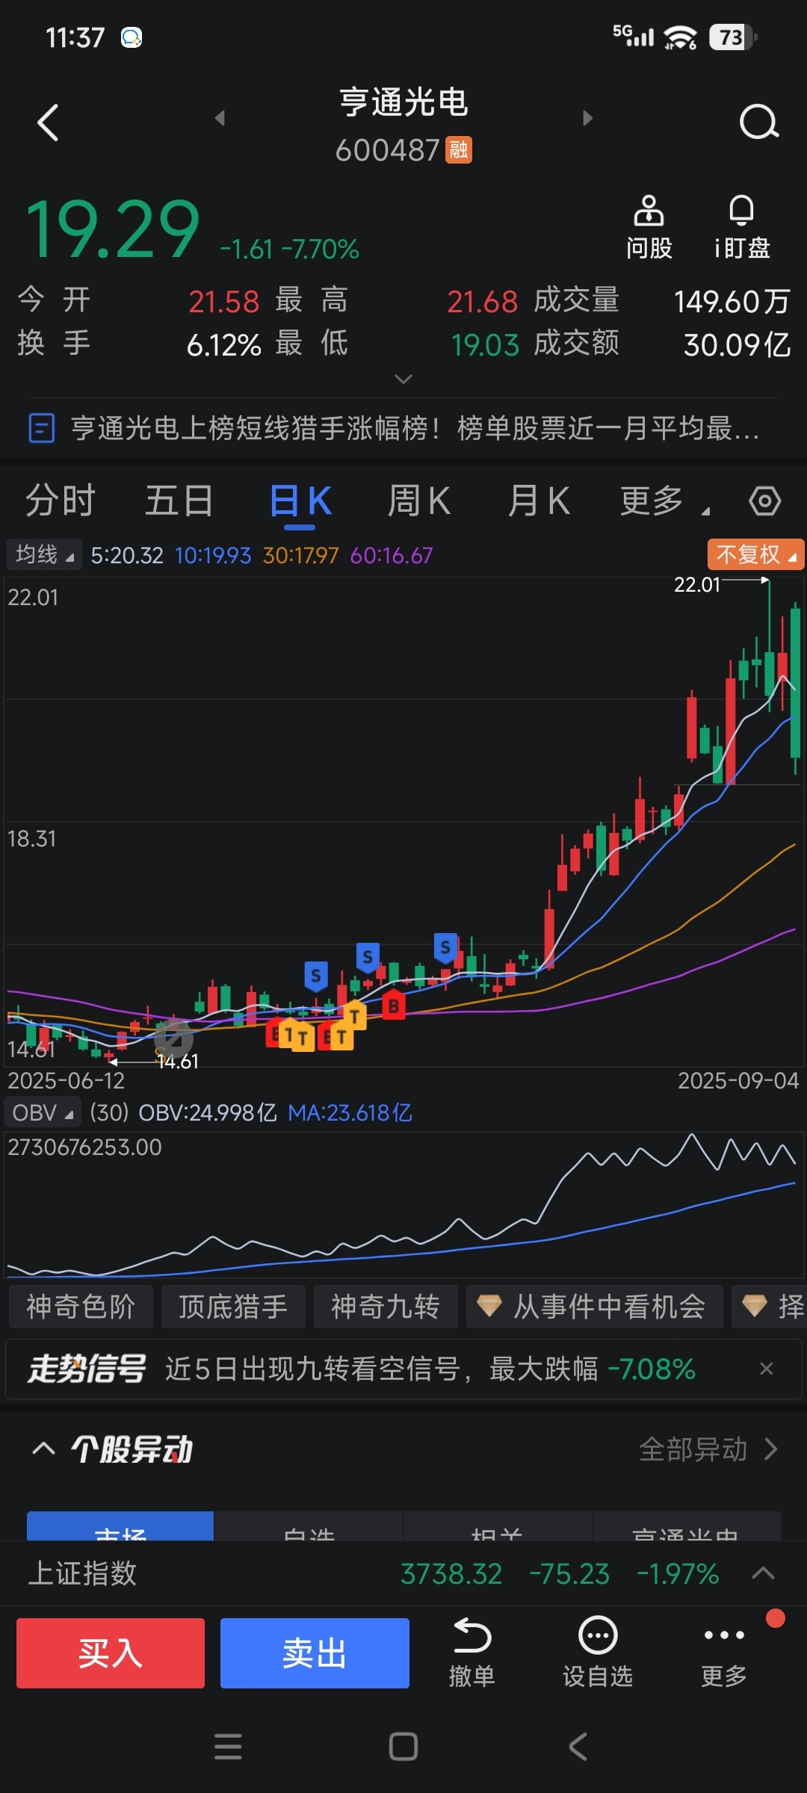Open the bottom 更多 three-dots menu
This screenshot has height=1793, width=807.
(723, 1653)
